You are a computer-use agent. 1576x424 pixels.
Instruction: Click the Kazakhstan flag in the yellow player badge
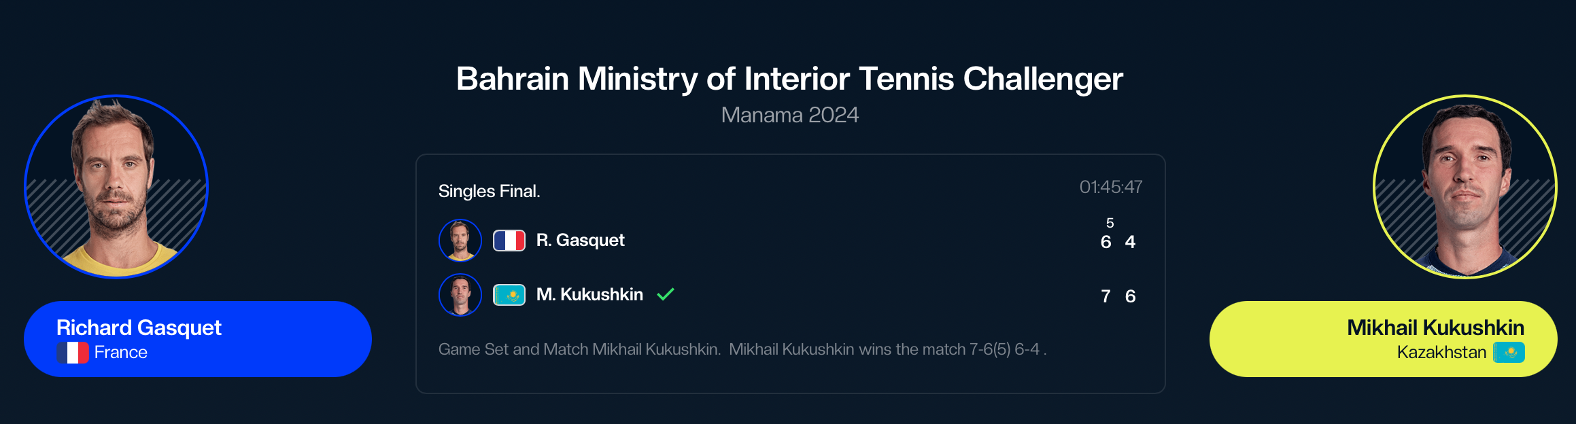pyautogui.click(x=1509, y=353)
